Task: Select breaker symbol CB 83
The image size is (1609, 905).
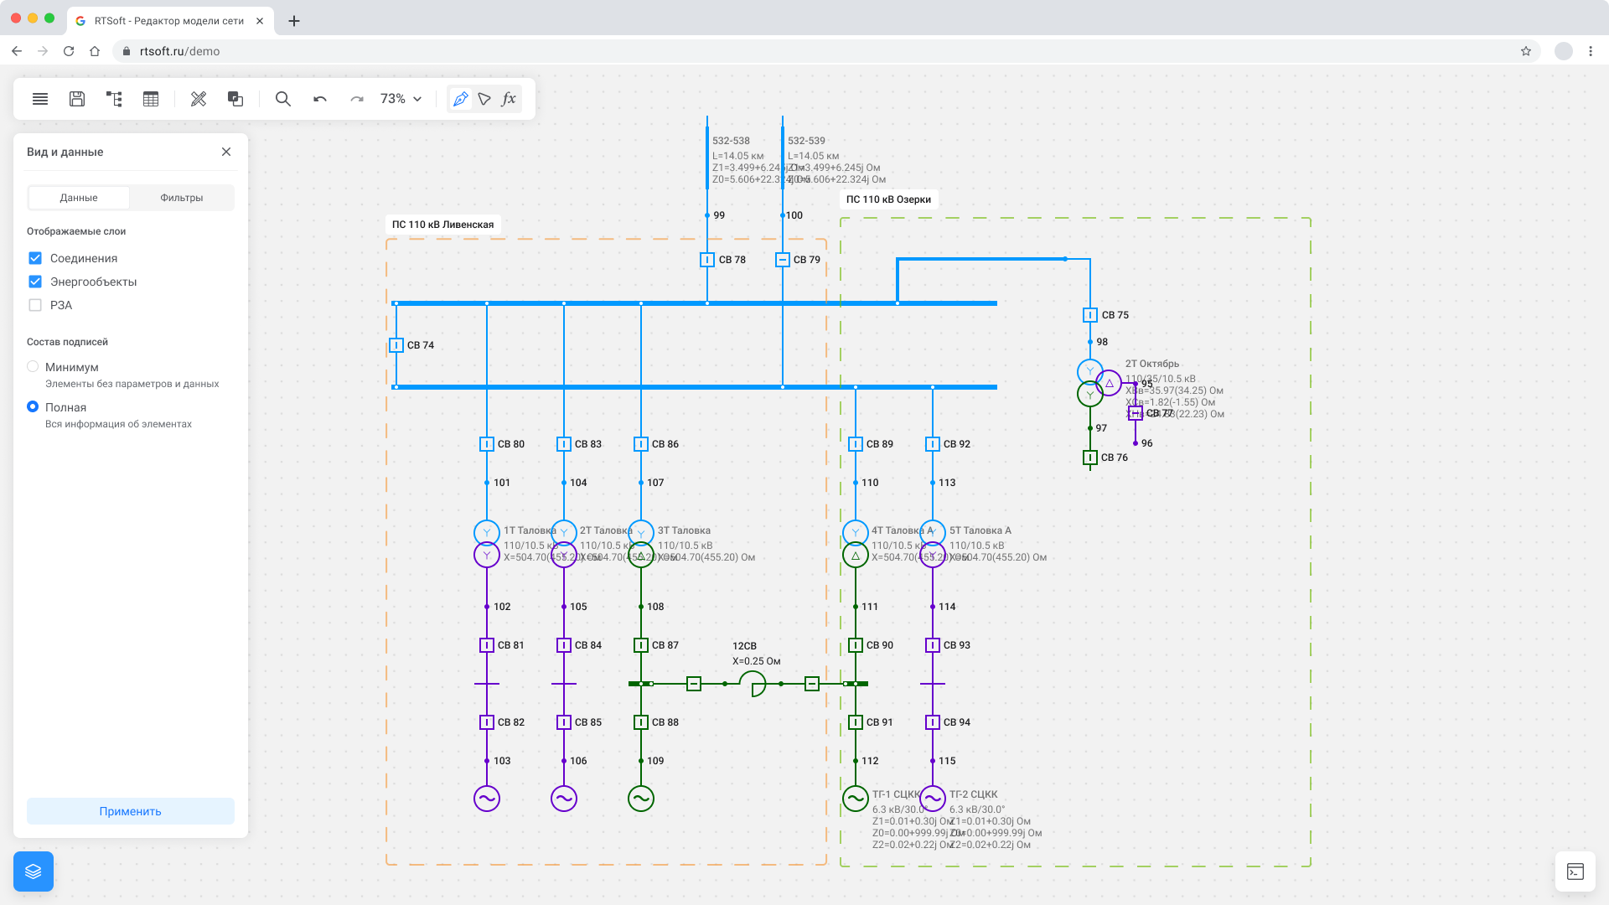Action: 564,444
